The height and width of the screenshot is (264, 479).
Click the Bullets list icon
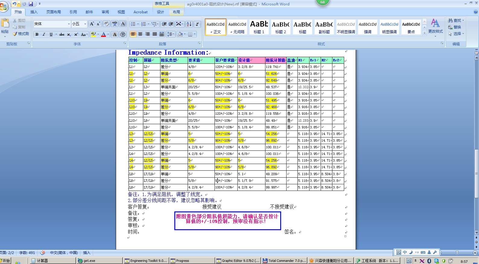coord(133,24)
